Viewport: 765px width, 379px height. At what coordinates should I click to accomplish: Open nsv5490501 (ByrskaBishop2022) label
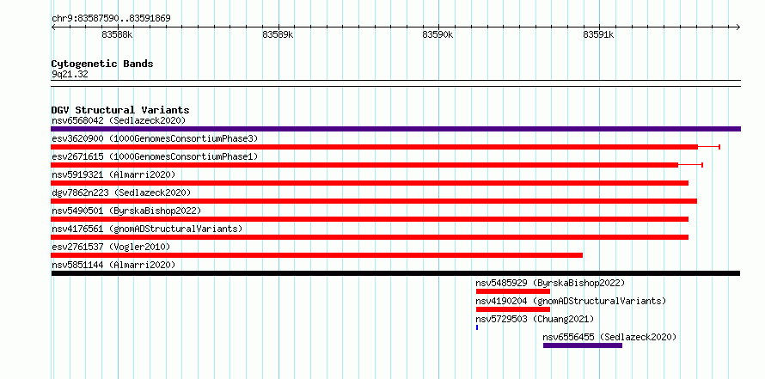point(126,211)
